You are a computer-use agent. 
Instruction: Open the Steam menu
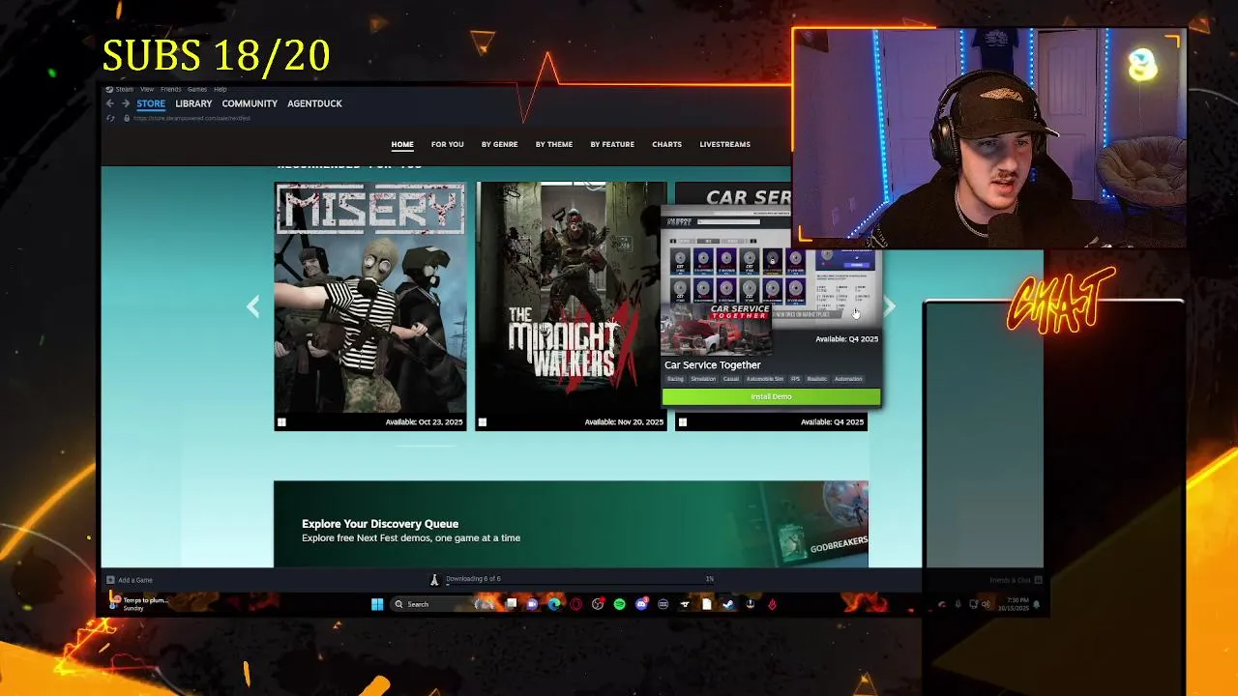[x=124, y=89]
